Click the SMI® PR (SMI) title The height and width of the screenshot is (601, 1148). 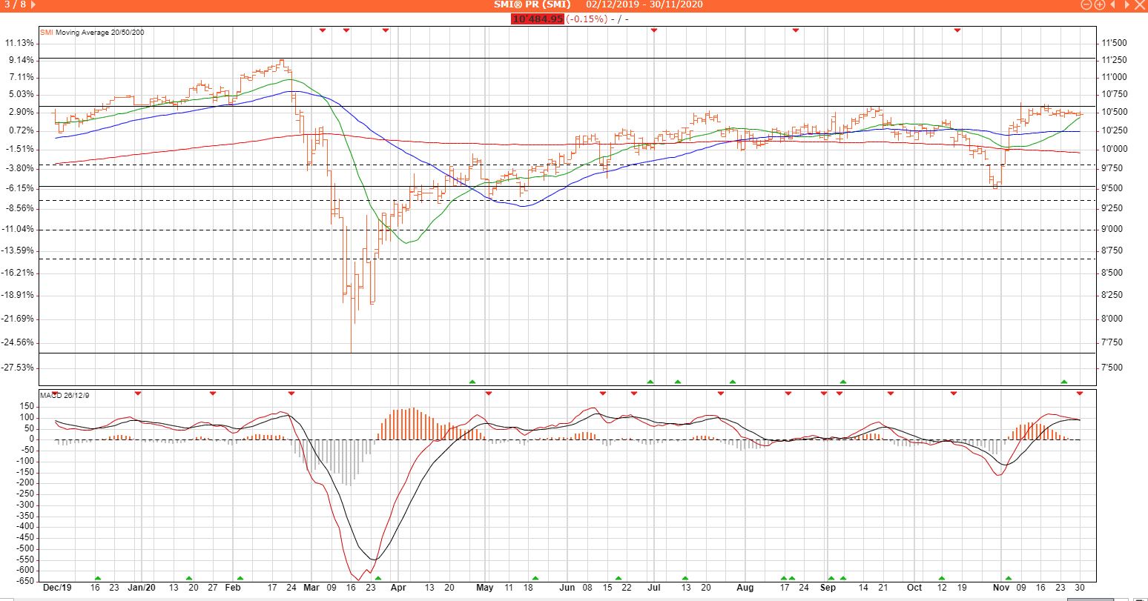pos(531,5)
